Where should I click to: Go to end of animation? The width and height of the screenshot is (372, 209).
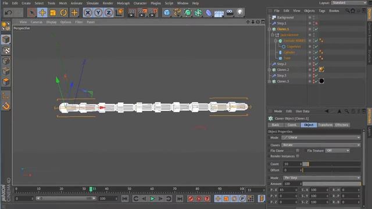[x=180, y=199]
